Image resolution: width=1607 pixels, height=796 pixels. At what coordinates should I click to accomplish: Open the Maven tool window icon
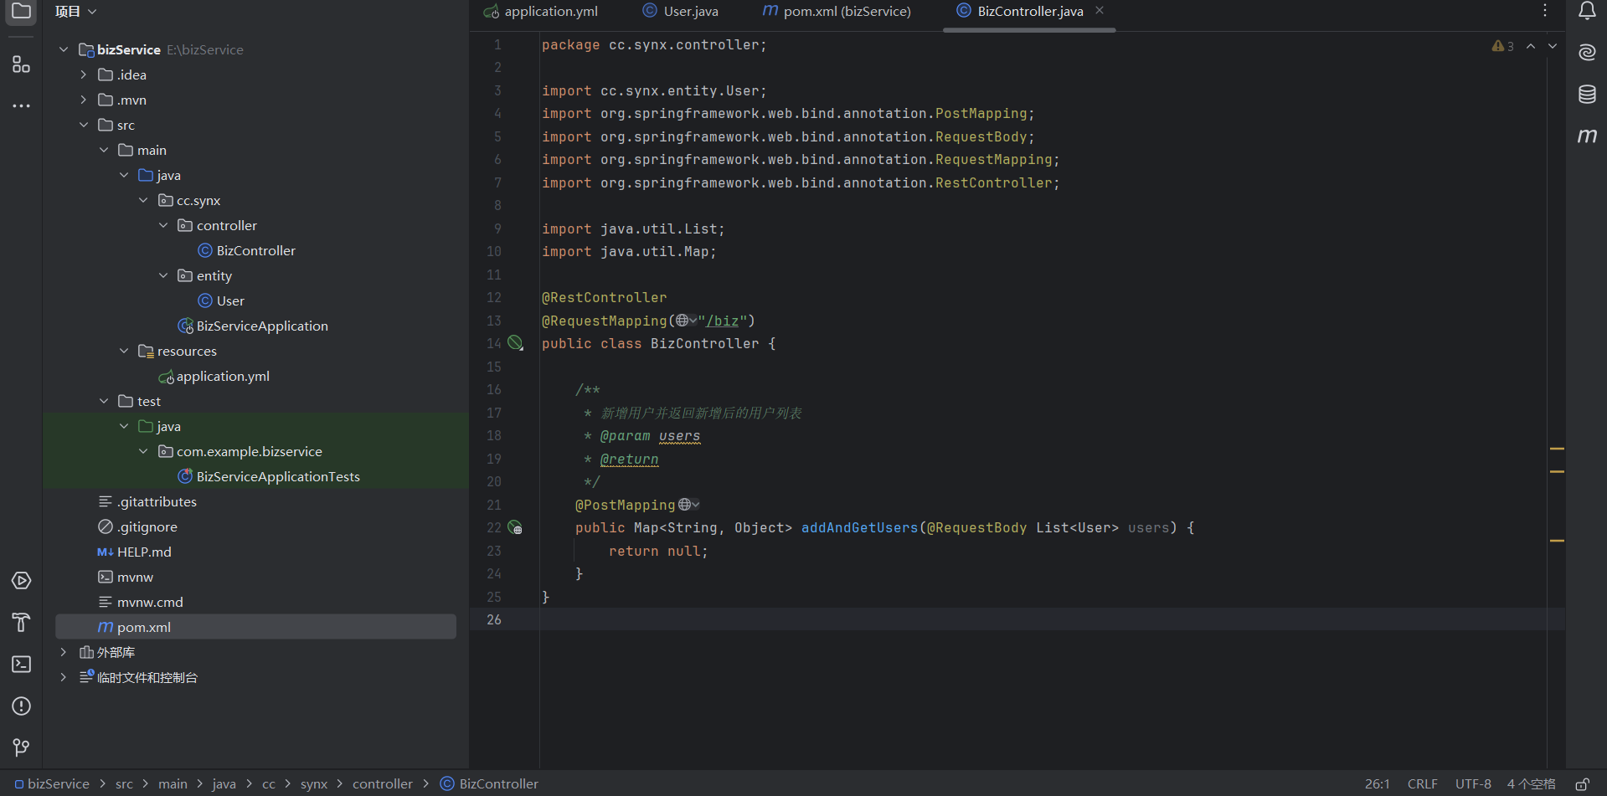(1587, 136)
